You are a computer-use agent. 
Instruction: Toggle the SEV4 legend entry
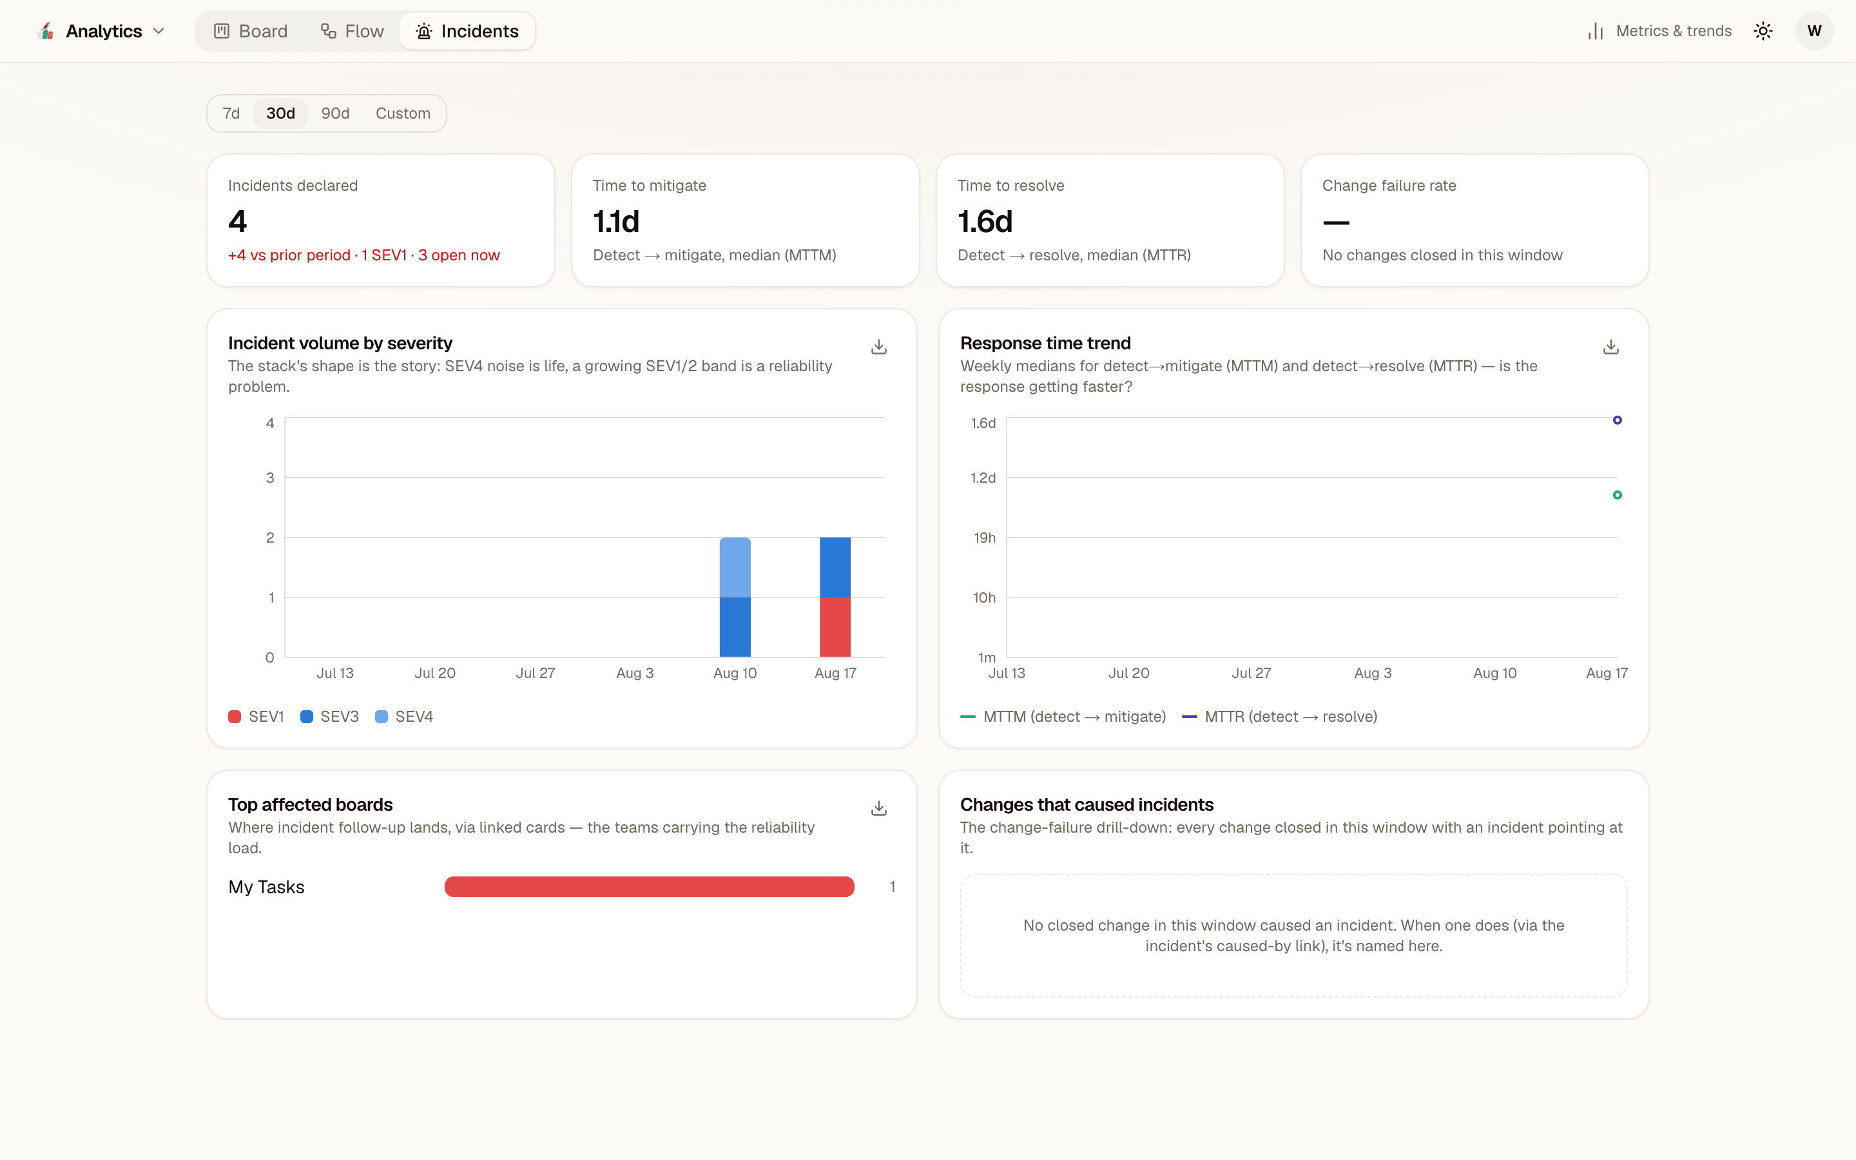tap(403, 717)
